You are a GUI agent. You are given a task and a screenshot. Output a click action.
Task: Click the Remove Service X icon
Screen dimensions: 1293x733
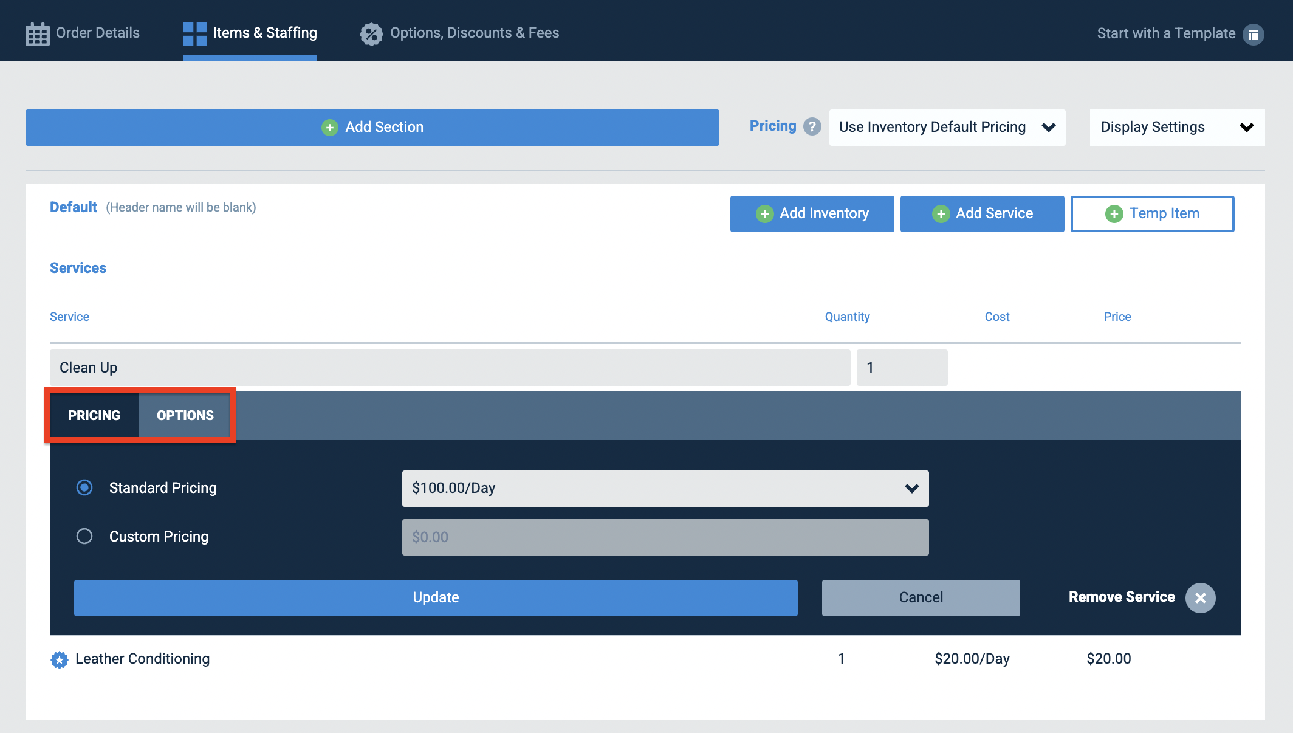(x=1201, y=598)
